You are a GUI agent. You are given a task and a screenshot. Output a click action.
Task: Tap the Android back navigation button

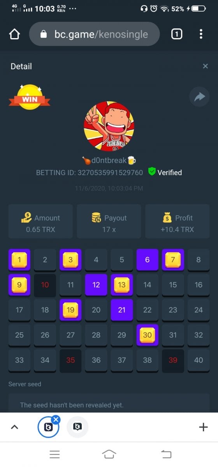click(166, 454)
